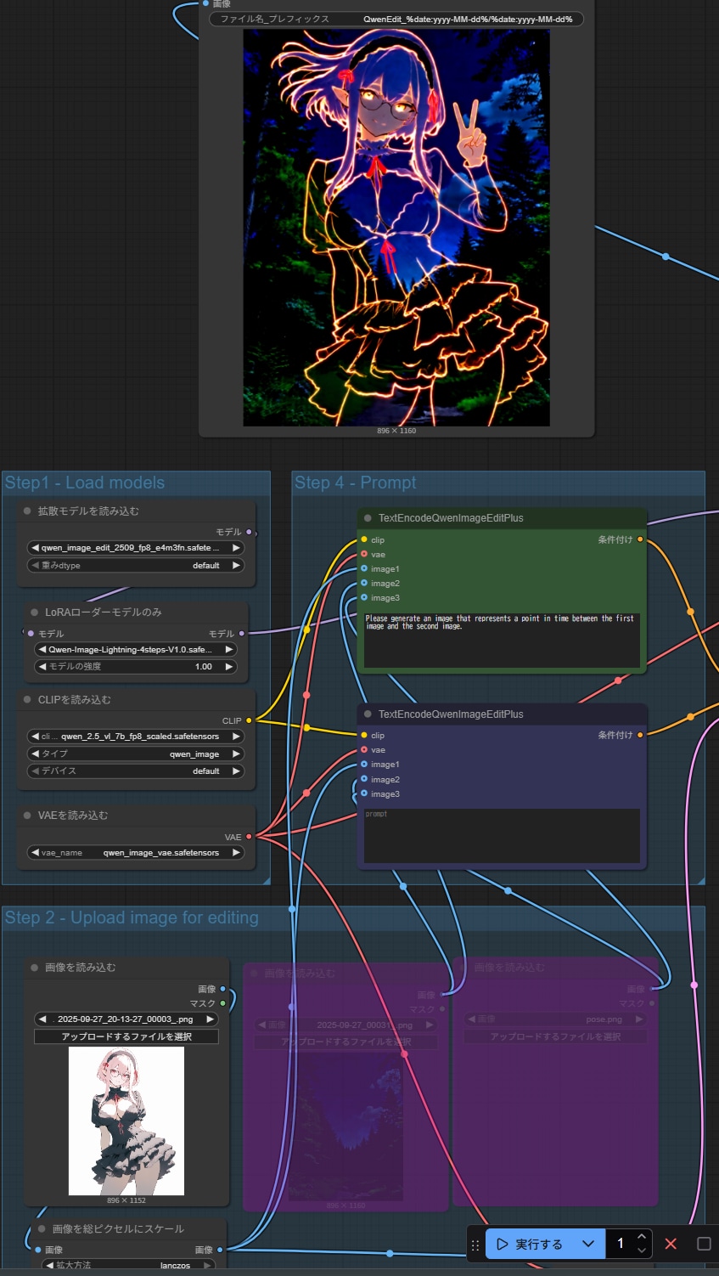Toggle collapse dot of VAEを読み込む node
This screenshot has width=719, height=1276.
pyautogui.click(x=28, y=816)
